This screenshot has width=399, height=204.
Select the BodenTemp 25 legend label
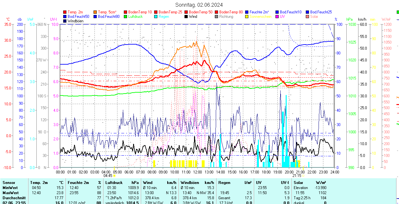click(x=170, y=12)
